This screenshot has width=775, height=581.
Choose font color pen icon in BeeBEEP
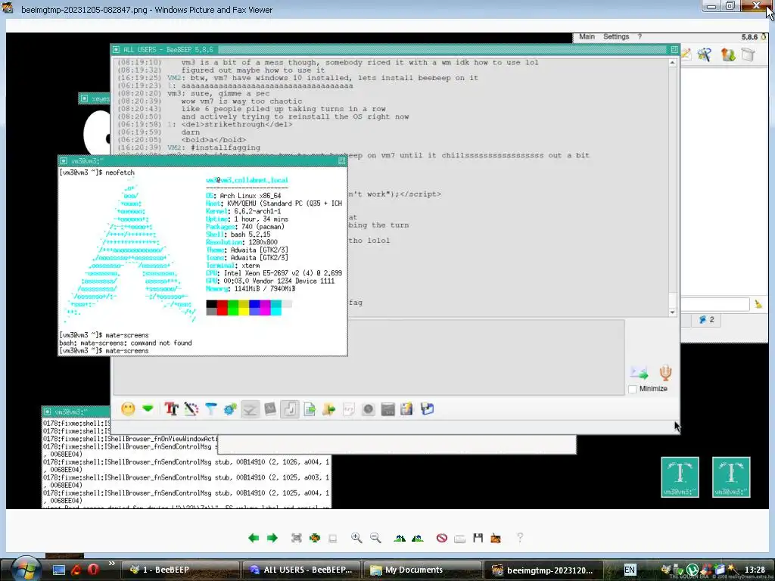point(191,409)
